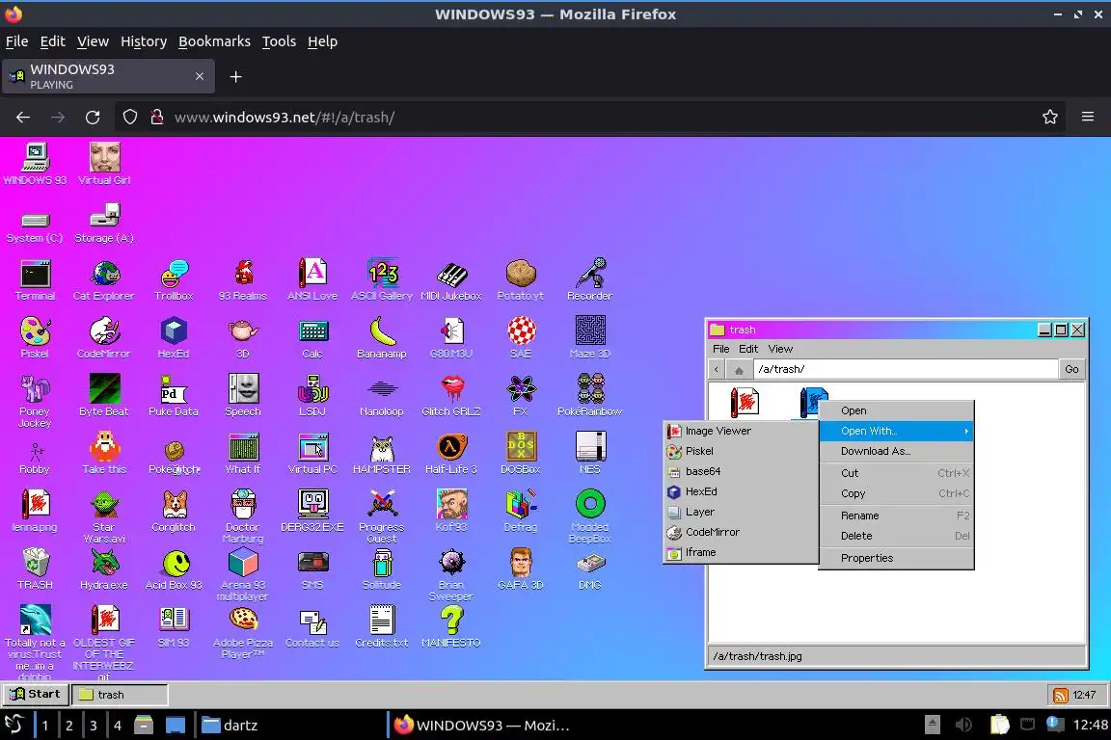Open the ASCII Gallery icon
The image size is (1111, 740).
382,280
